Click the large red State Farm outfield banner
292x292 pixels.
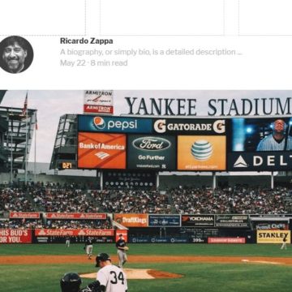tap(75, 233)
